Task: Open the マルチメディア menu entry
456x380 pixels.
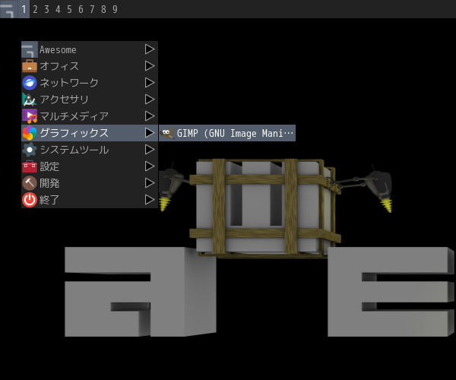Action: click(x=90, y=116)
